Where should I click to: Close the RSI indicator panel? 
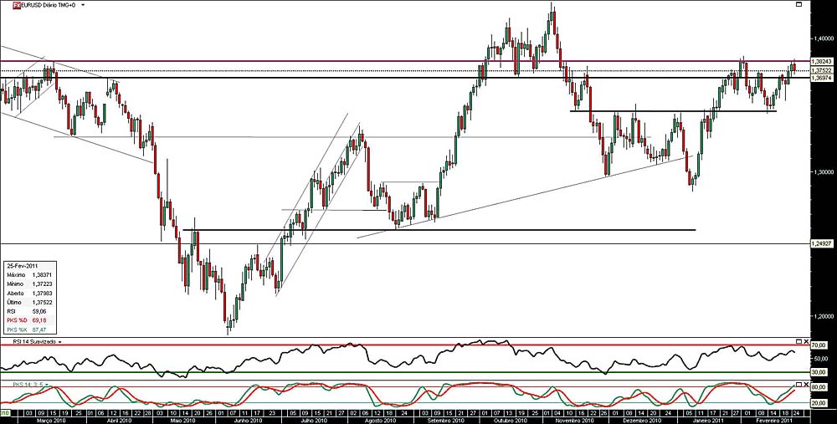[x=806, y=341]
